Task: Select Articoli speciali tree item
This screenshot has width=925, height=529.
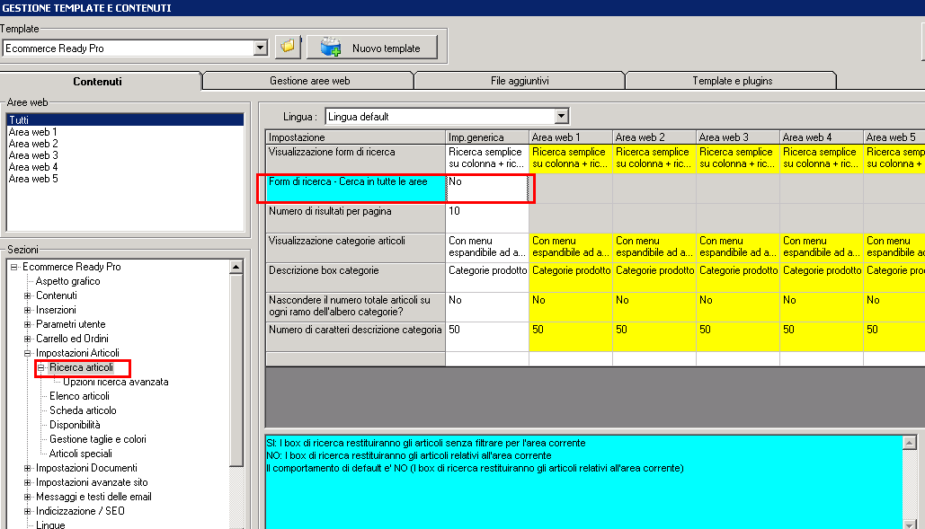Action: [81, 454]
